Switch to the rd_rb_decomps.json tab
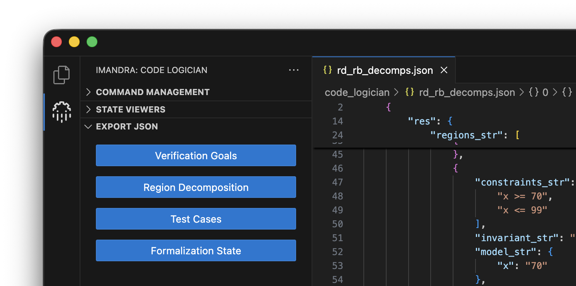 (x=385, y=70)
